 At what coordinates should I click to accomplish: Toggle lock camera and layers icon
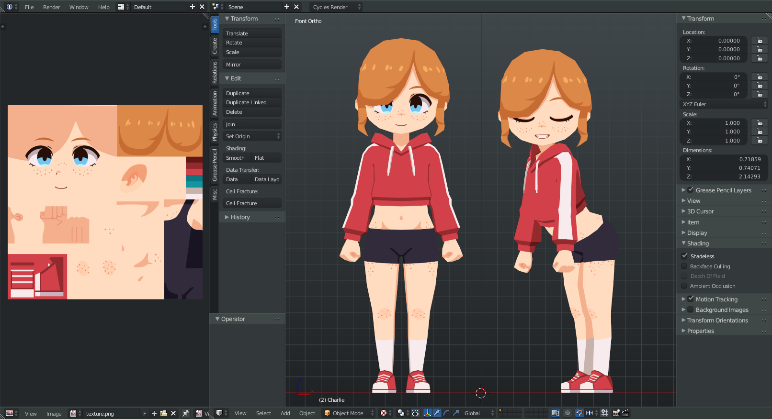pos(556,413)
